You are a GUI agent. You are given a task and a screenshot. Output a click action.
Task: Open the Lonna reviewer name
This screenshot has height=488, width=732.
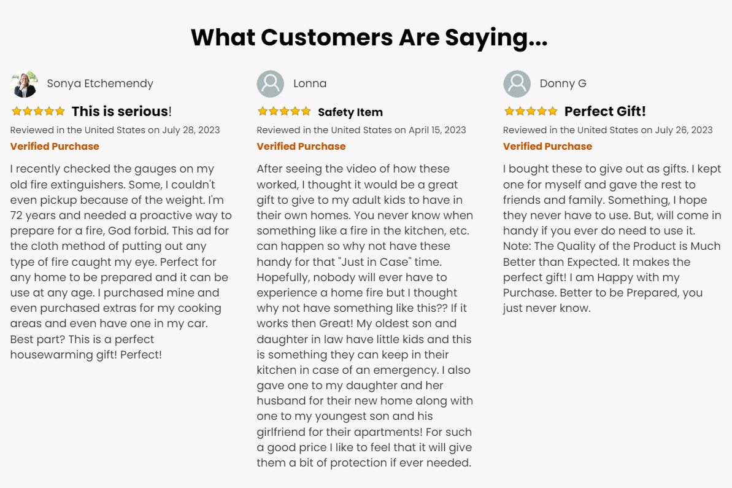[x=310, y=83]
